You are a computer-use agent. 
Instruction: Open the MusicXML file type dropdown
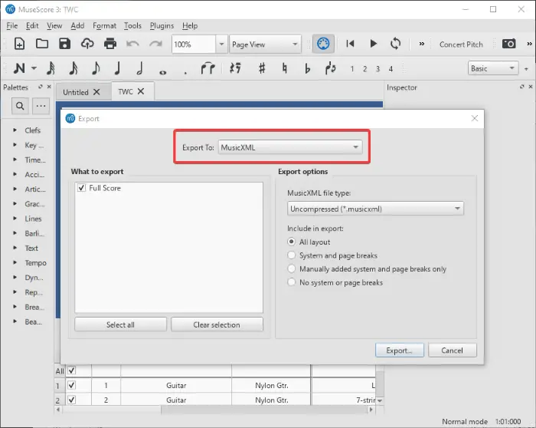coord(375,209)
